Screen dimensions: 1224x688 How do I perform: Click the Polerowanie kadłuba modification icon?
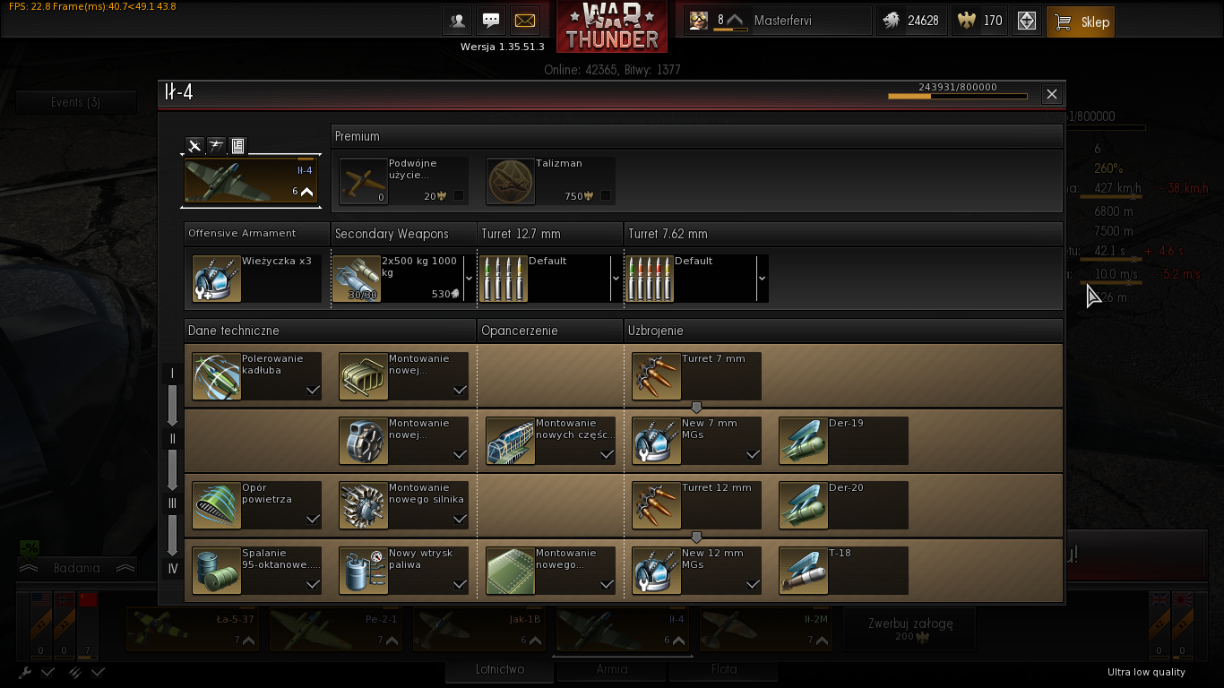(217, 376)
